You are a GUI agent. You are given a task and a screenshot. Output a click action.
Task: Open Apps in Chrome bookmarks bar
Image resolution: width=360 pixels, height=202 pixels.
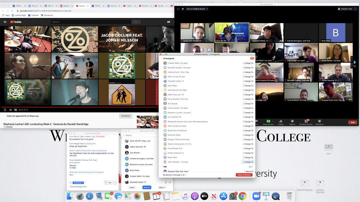point(6,15)
